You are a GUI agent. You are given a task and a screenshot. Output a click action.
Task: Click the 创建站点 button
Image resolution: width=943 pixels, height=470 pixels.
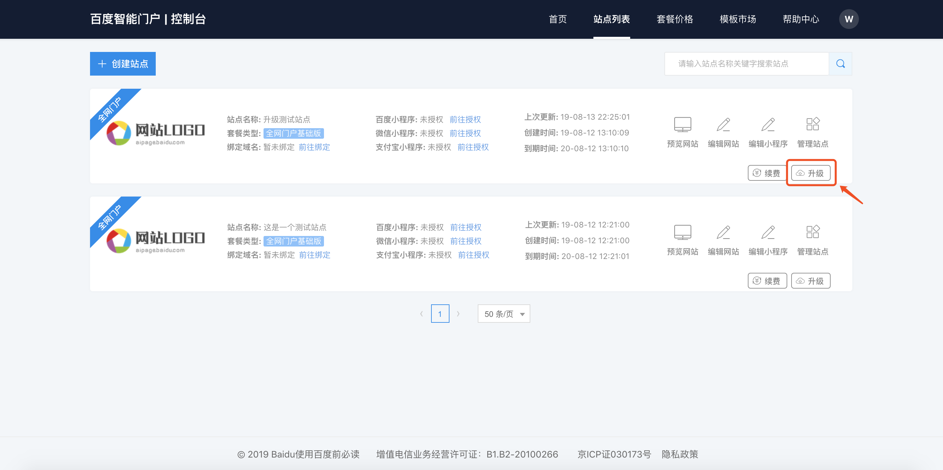click(x=123, y=64)
